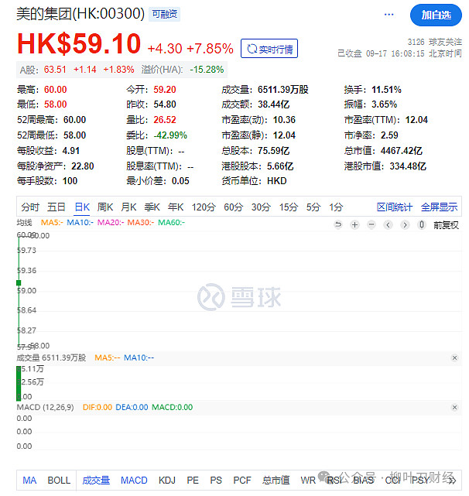Click the 溢价(H/A) value -15.28%
This screenshot has width=469, height=496.
tap(207, 70)
